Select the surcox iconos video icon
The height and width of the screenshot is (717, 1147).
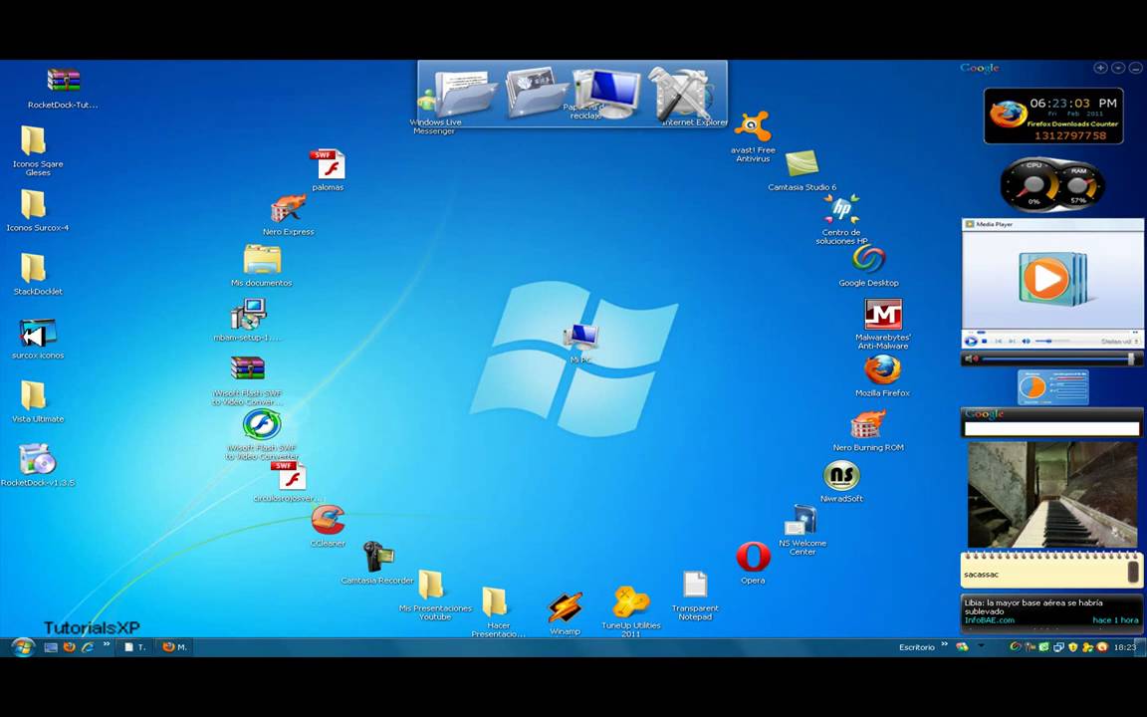37,333
